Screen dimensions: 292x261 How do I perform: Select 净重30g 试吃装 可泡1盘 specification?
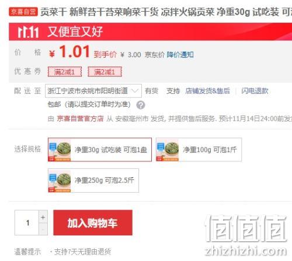coord(100,150)
